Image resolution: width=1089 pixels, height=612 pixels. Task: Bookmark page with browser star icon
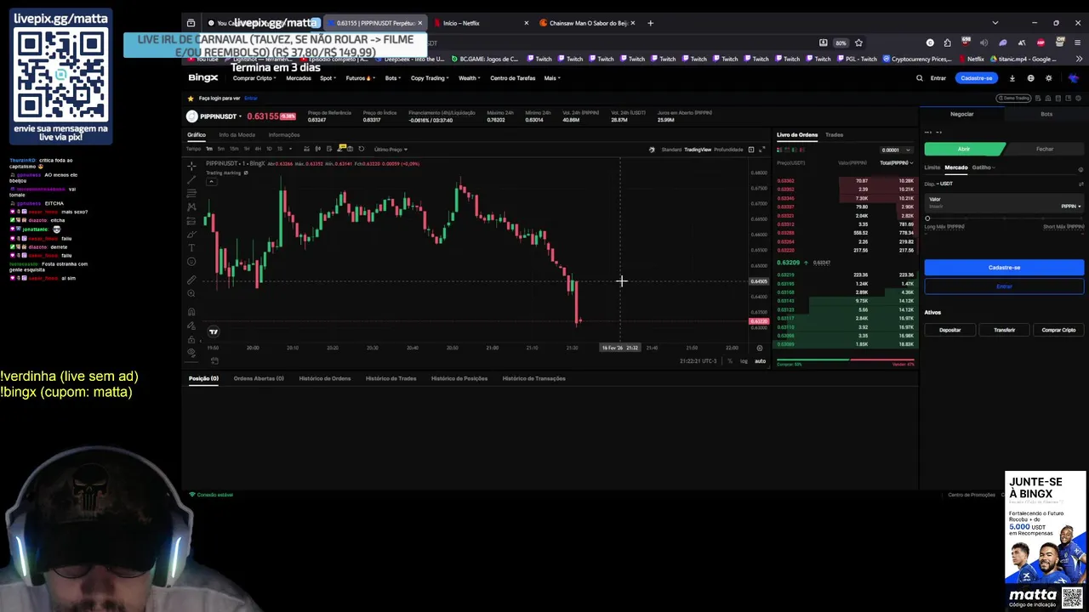tap(858, 42)
